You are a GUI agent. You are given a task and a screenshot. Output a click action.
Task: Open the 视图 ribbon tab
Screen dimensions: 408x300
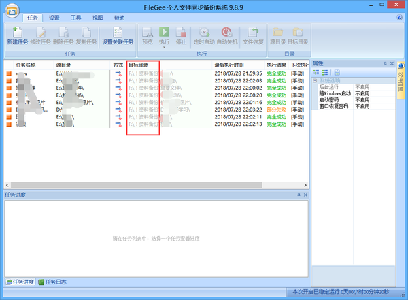(97, 18)
